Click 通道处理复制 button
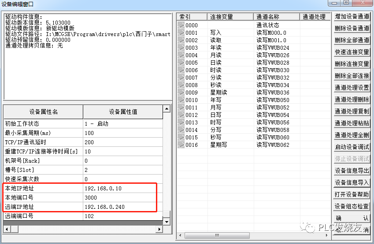Screen dimensions: 374x244 click(x=352, y=111)
